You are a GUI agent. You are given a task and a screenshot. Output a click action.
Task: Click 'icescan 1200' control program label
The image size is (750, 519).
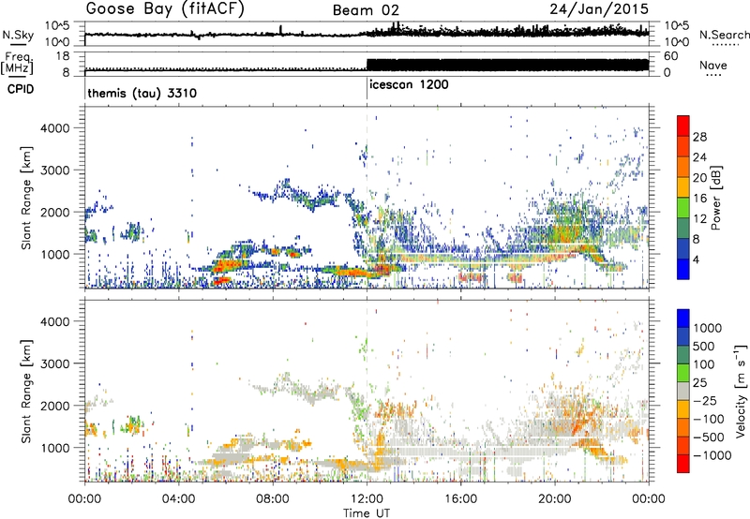pyautogui.click(x=409, y=85)
